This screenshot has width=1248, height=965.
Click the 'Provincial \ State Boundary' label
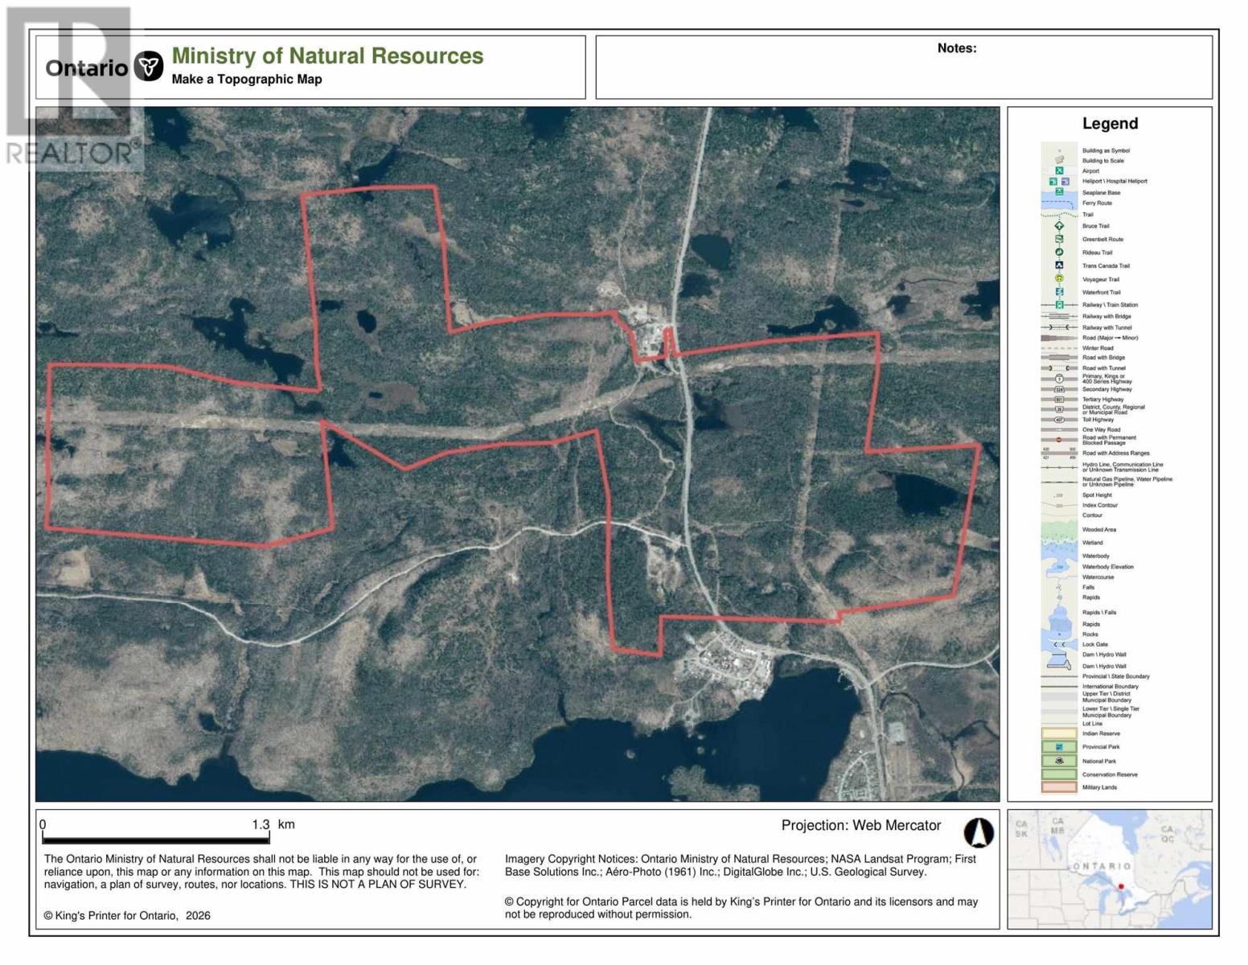point(1116,676)
